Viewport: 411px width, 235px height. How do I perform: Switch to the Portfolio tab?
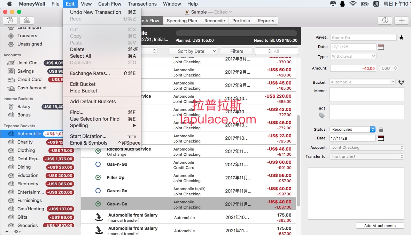(x=241, y=21)
